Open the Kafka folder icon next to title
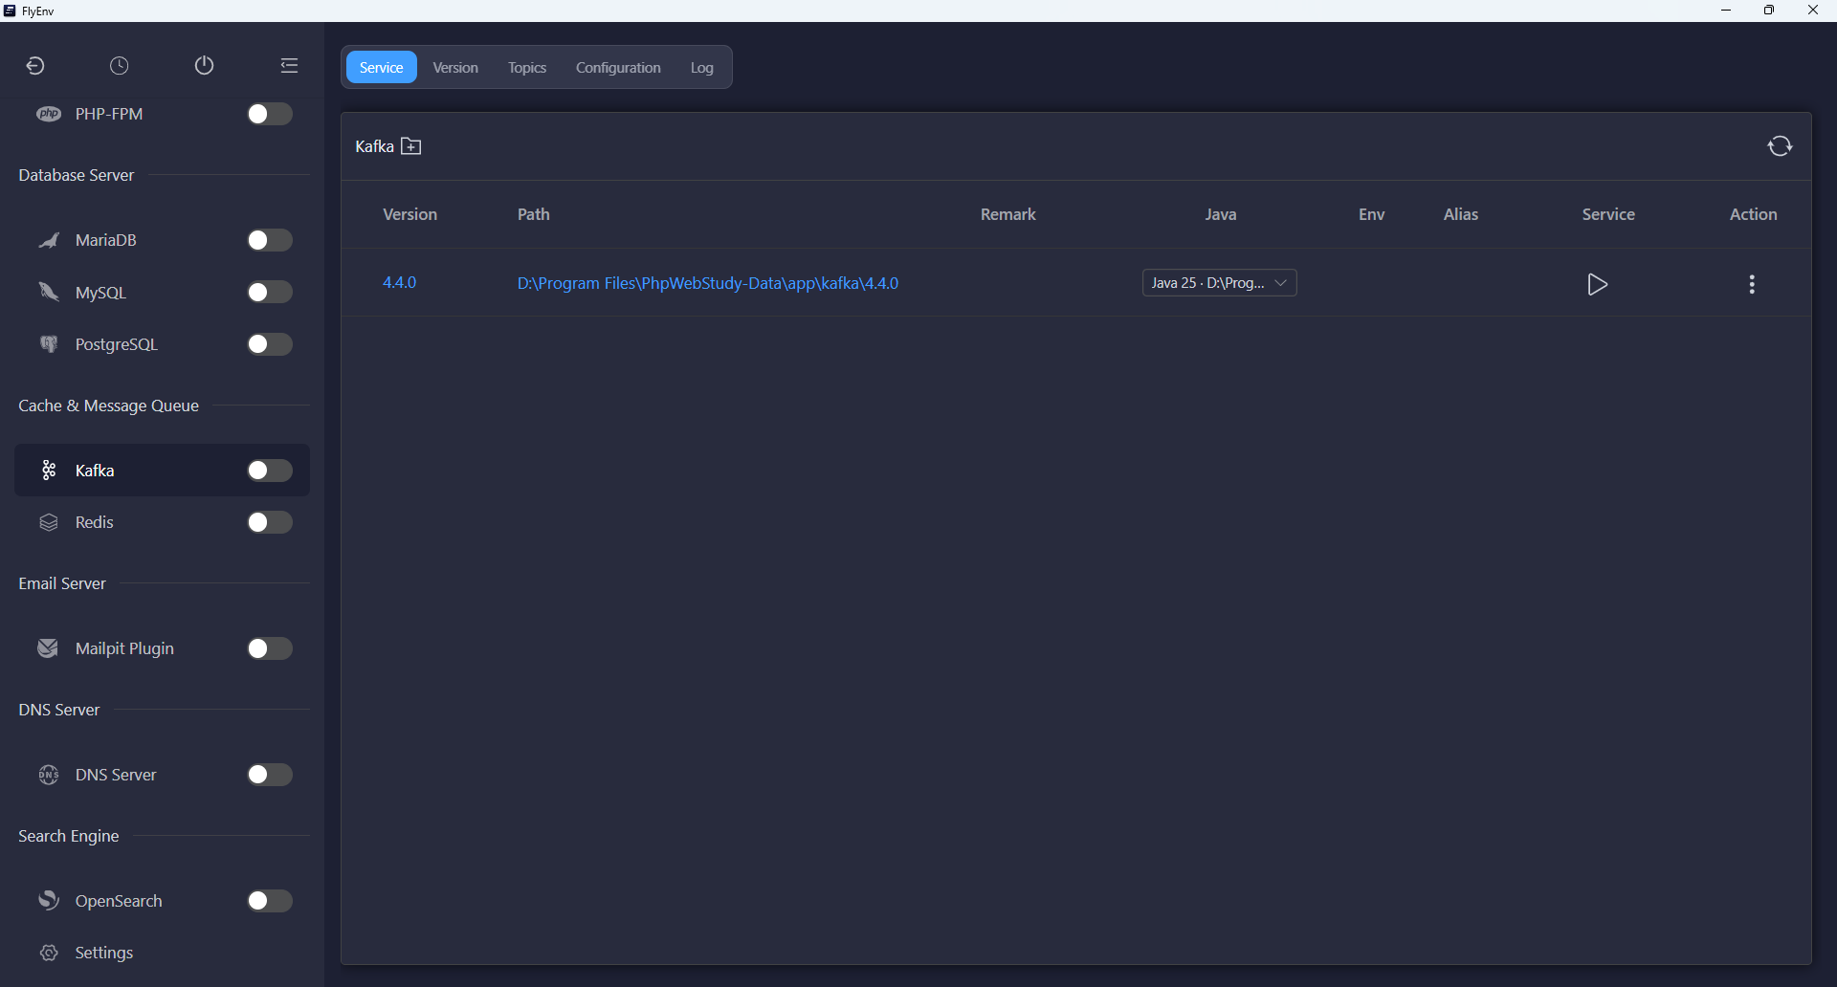 tap(411, 146)
